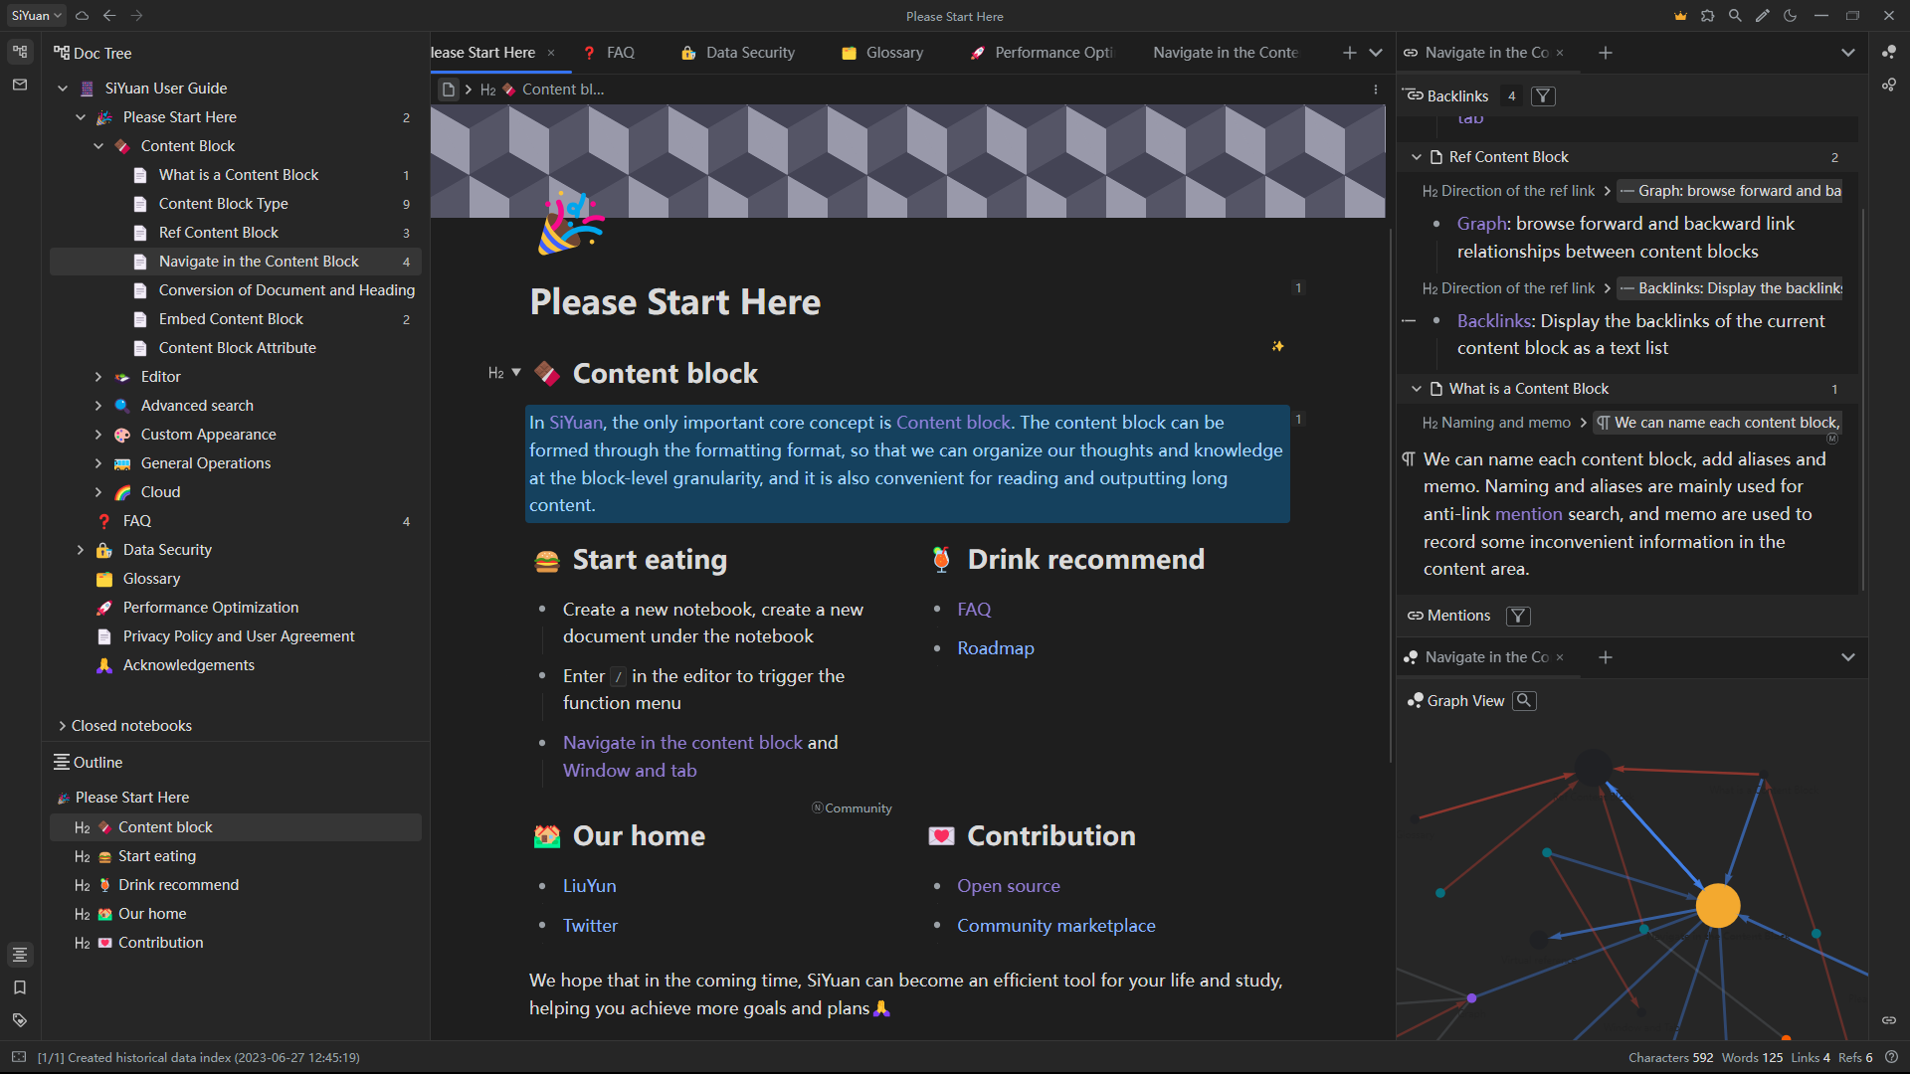
Task: Open the Bookmarks icon in left dock
Action: [x=20, y=987]
